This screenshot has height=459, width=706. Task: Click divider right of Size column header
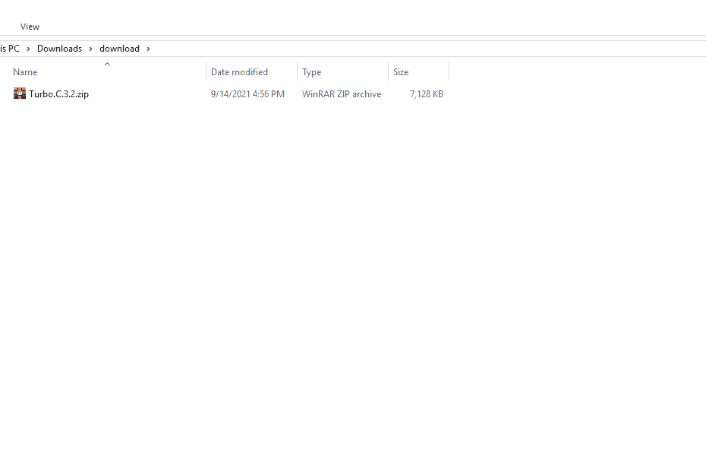pos(449,72)
